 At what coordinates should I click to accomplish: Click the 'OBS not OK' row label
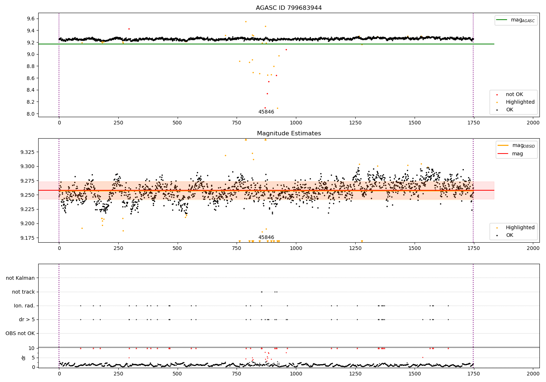tap(20, 334)
